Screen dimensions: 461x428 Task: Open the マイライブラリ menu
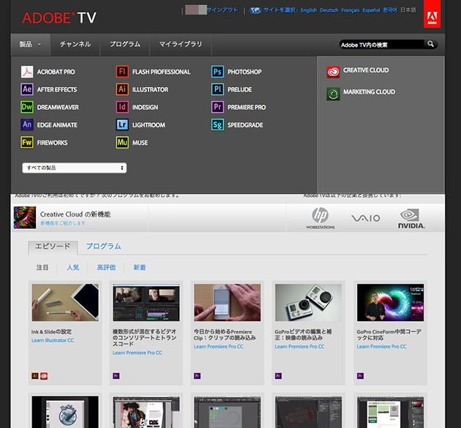click(x=181, y=45)
